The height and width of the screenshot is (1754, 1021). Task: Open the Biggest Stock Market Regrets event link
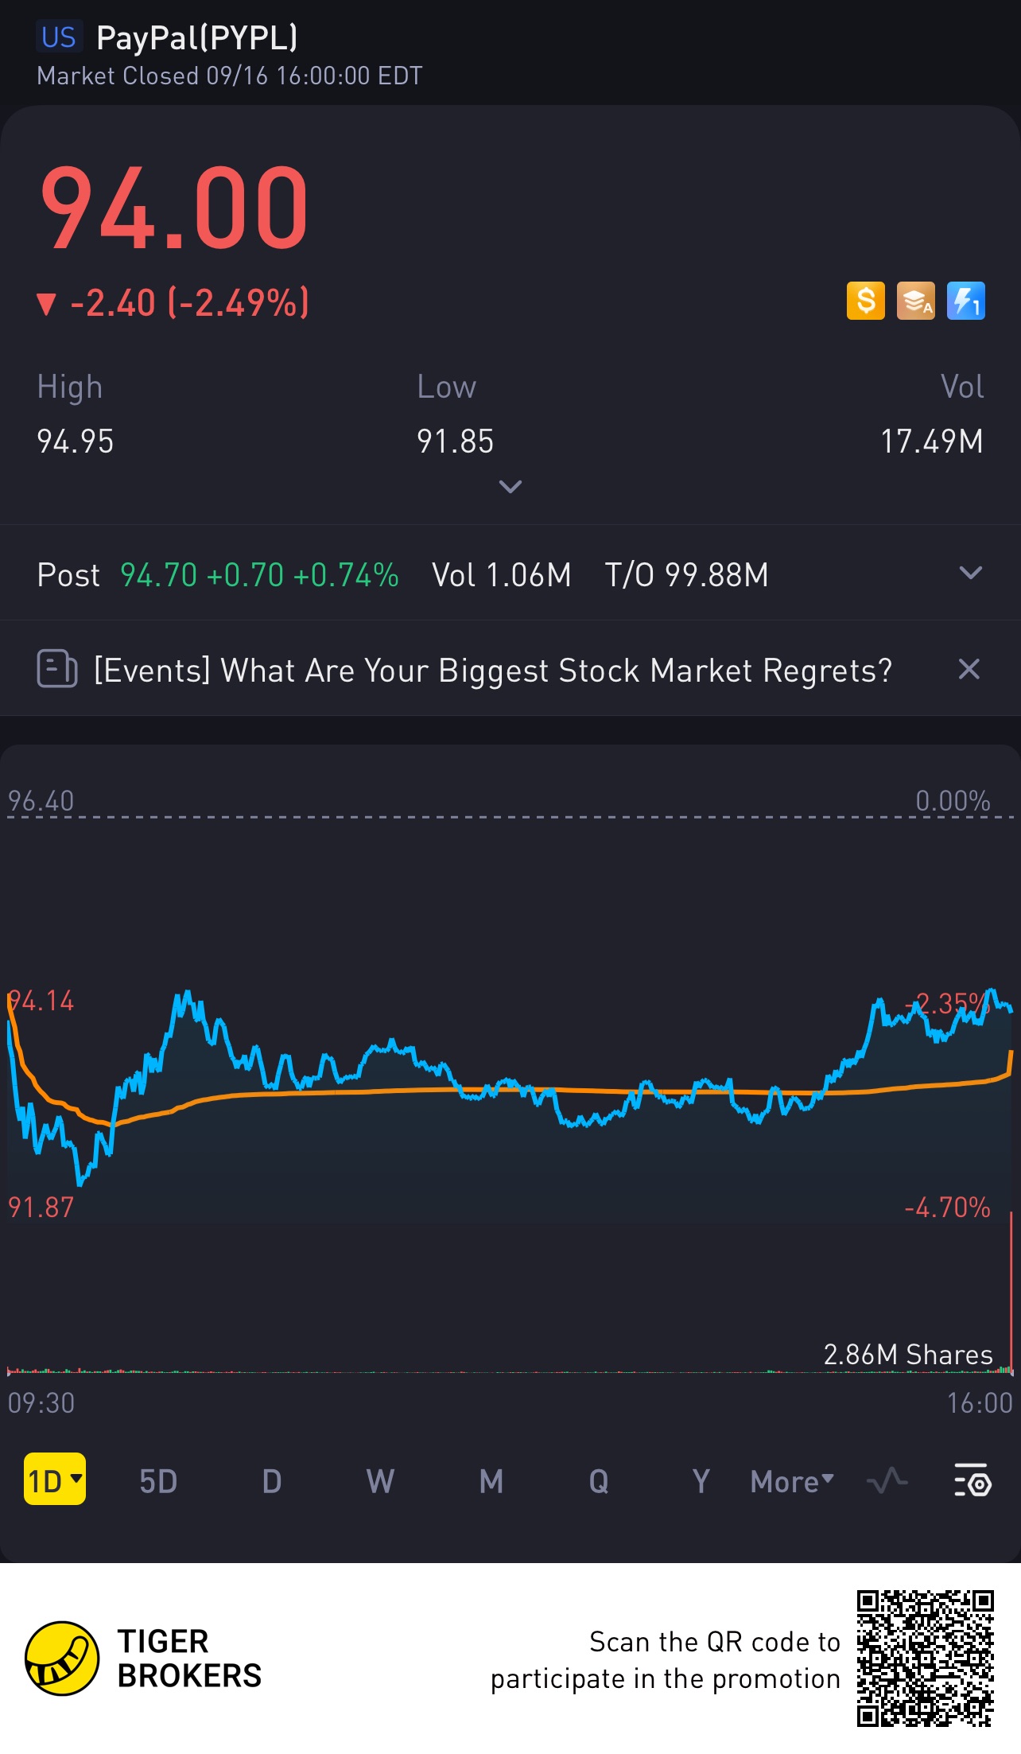pyautogui.click(x=493, y=670)
